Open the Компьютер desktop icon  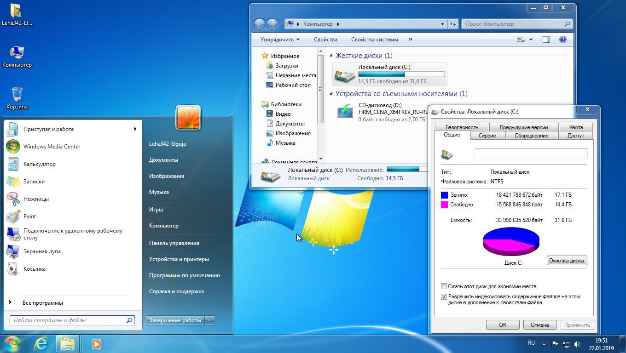coord(17,57)
